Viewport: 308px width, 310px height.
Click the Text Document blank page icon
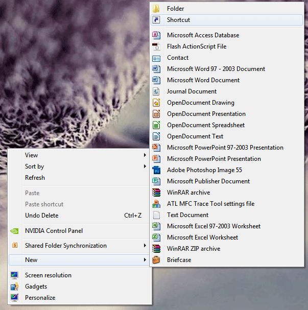tap(156, 215)
